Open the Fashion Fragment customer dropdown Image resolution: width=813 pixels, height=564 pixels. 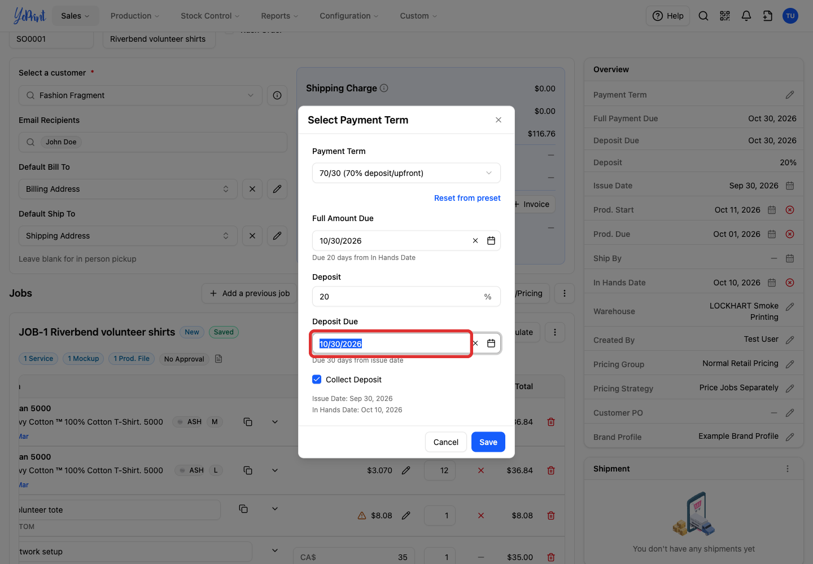click(x=141, y=95)
